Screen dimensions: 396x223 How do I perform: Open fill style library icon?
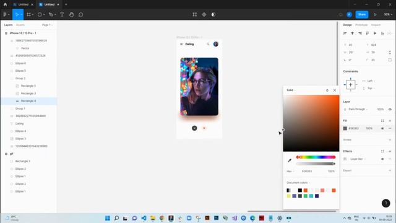tap(382, 121)
